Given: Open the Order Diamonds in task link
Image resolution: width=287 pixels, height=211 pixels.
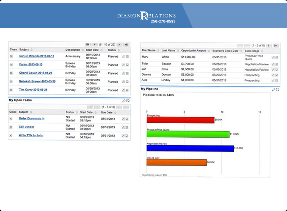Looking at the screenshot, I should coord(32,118).
